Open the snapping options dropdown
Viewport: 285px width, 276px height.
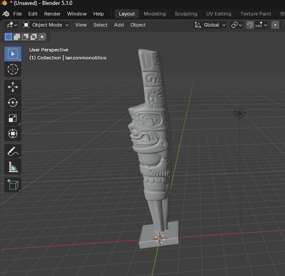tap(262, 25)
